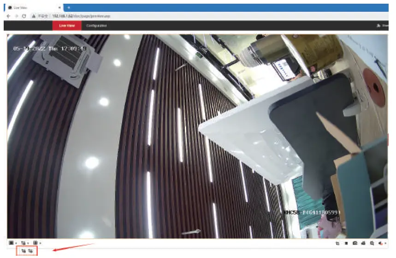Screen dimensions: 396x258
Task: Capture a snapshot with camera icon
Action: [x=355, y=243]
